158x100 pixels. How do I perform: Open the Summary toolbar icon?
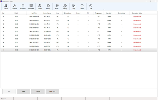pyautogui.click(x=23, y=7)
